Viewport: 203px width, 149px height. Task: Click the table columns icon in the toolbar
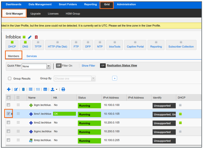45,90
